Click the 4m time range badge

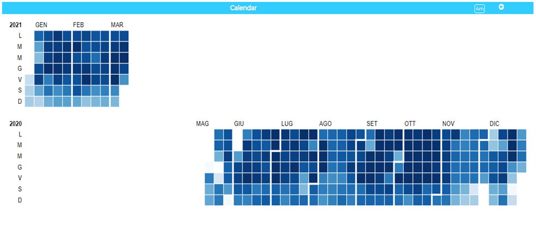pyautogui.click(x=479, y=9)
